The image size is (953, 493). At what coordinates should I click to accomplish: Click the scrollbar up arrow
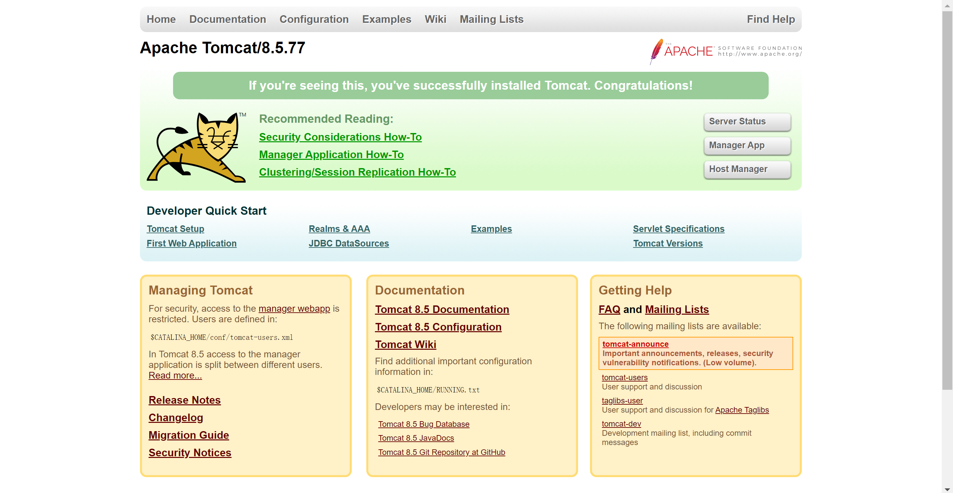(947, 6)
